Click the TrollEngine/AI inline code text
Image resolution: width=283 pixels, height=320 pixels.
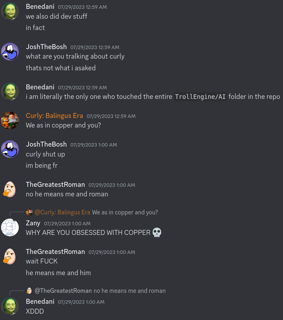coord(200,96)
